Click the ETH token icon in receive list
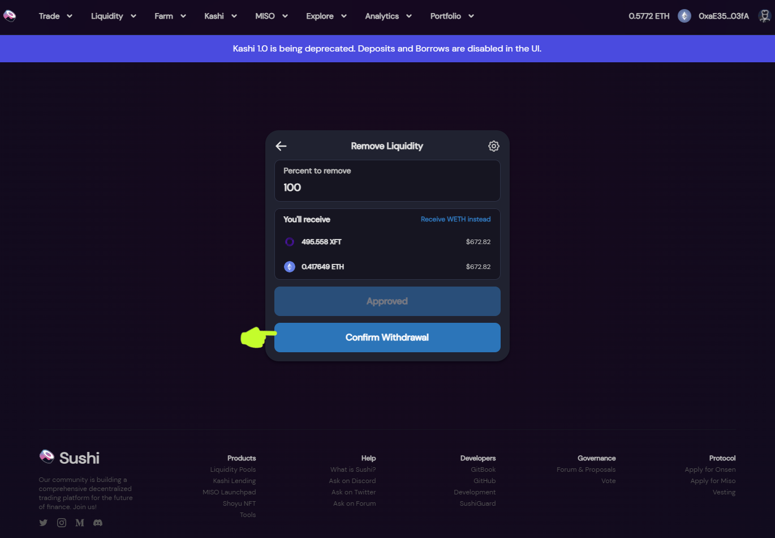 [x=290, y=267]
